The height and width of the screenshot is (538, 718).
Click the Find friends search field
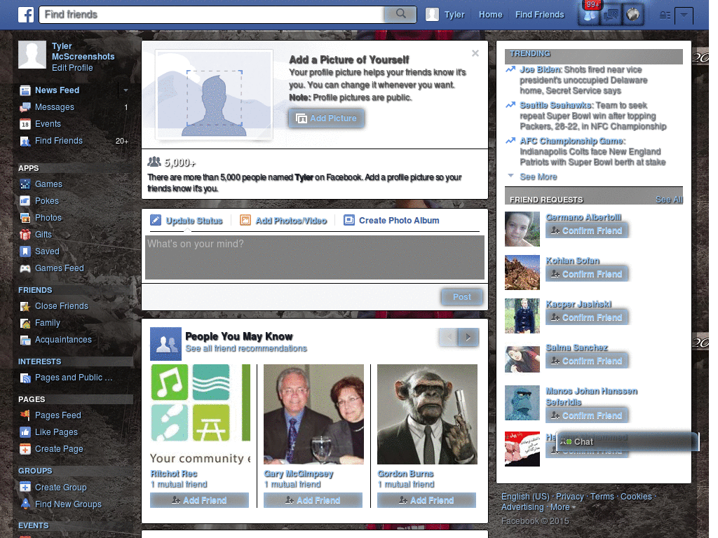(x=212, y=15)
